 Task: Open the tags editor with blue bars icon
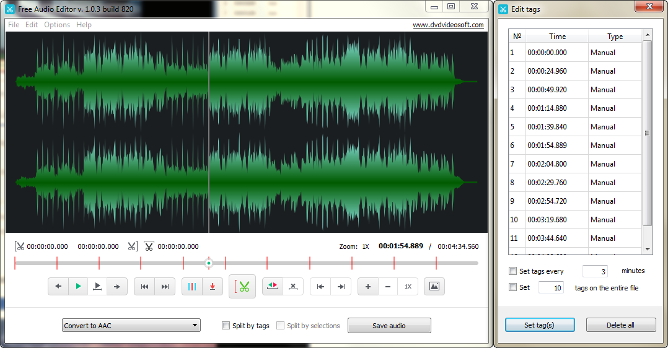tap(192, 287)
